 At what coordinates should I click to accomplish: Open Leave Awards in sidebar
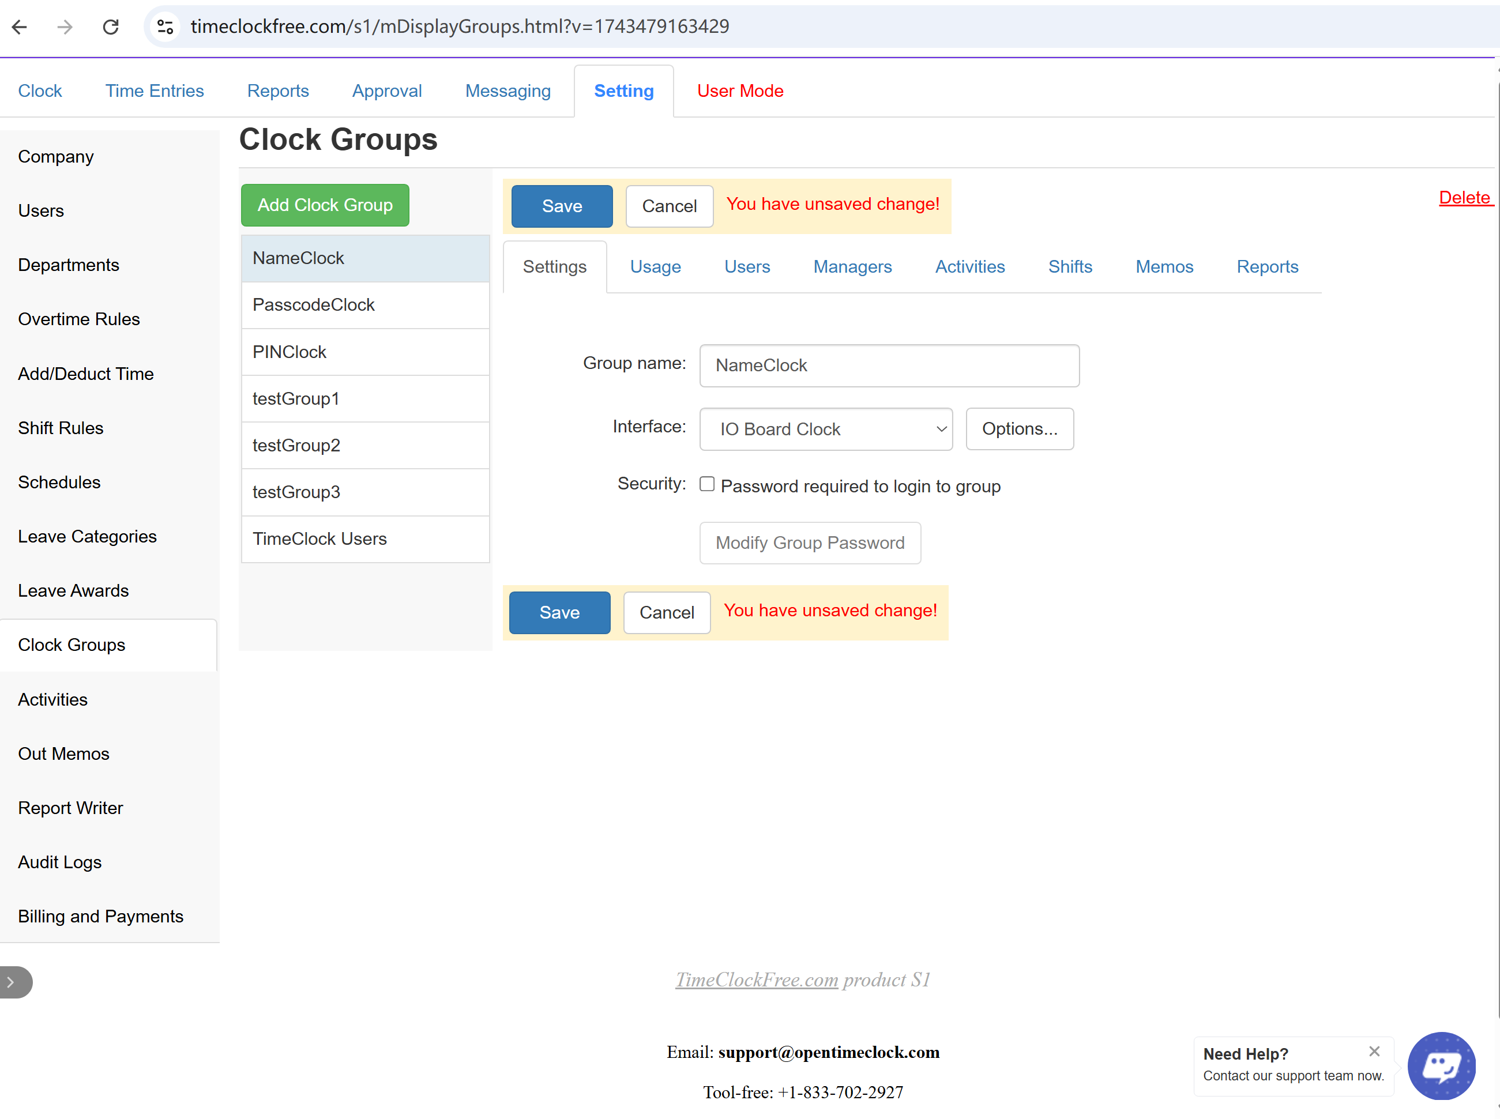(109, 591)
